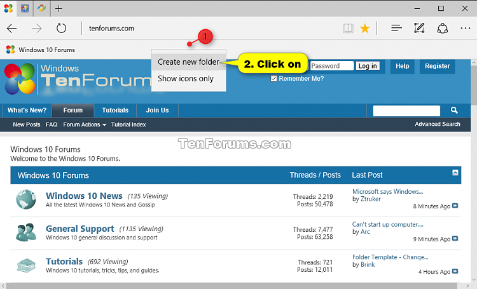Viewport: 477px width, 289px height.
Task: Go to last post icon beside 8 Minutes Ago
Action: point(455,206)
